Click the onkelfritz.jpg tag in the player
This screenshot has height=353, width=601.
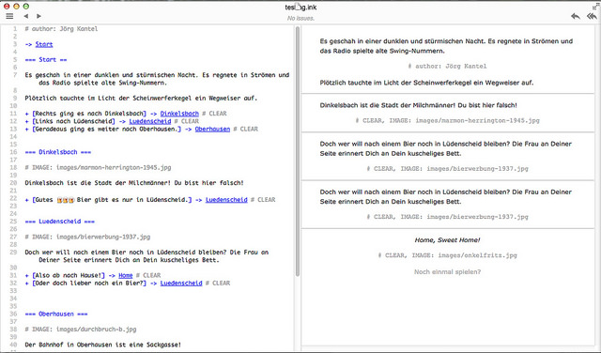click(x=447, y=255)
